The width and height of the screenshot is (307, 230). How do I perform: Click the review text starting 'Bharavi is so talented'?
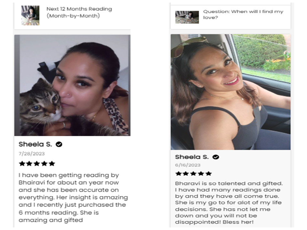click(229, 203)
